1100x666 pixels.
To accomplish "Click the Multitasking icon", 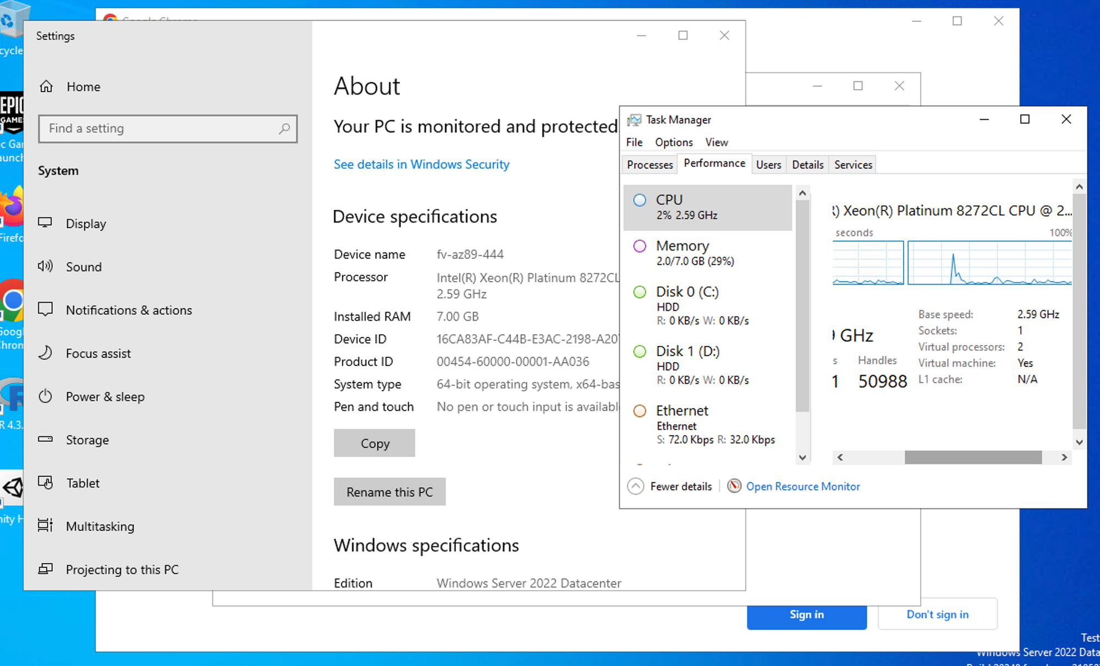I will point(45,525).
